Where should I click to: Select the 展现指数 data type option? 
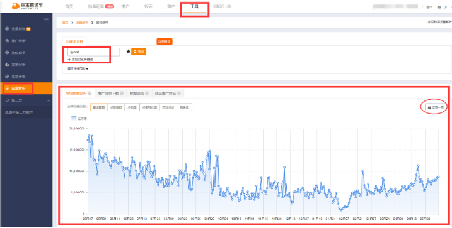[99, 107]
